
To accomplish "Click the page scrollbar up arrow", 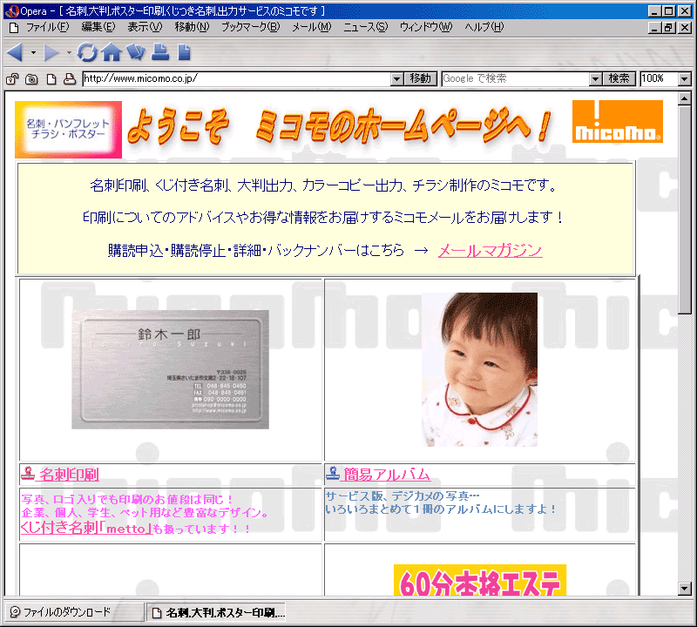I will coord(685,98).
